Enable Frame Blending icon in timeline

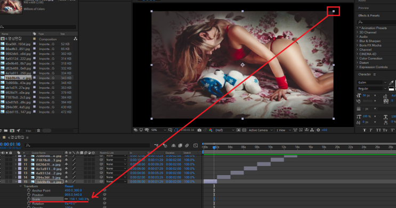click(180, 145)
